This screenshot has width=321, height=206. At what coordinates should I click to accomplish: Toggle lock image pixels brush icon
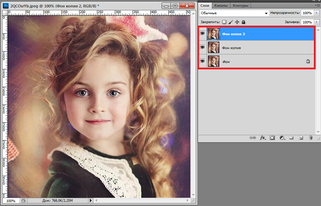coord(230,22)
